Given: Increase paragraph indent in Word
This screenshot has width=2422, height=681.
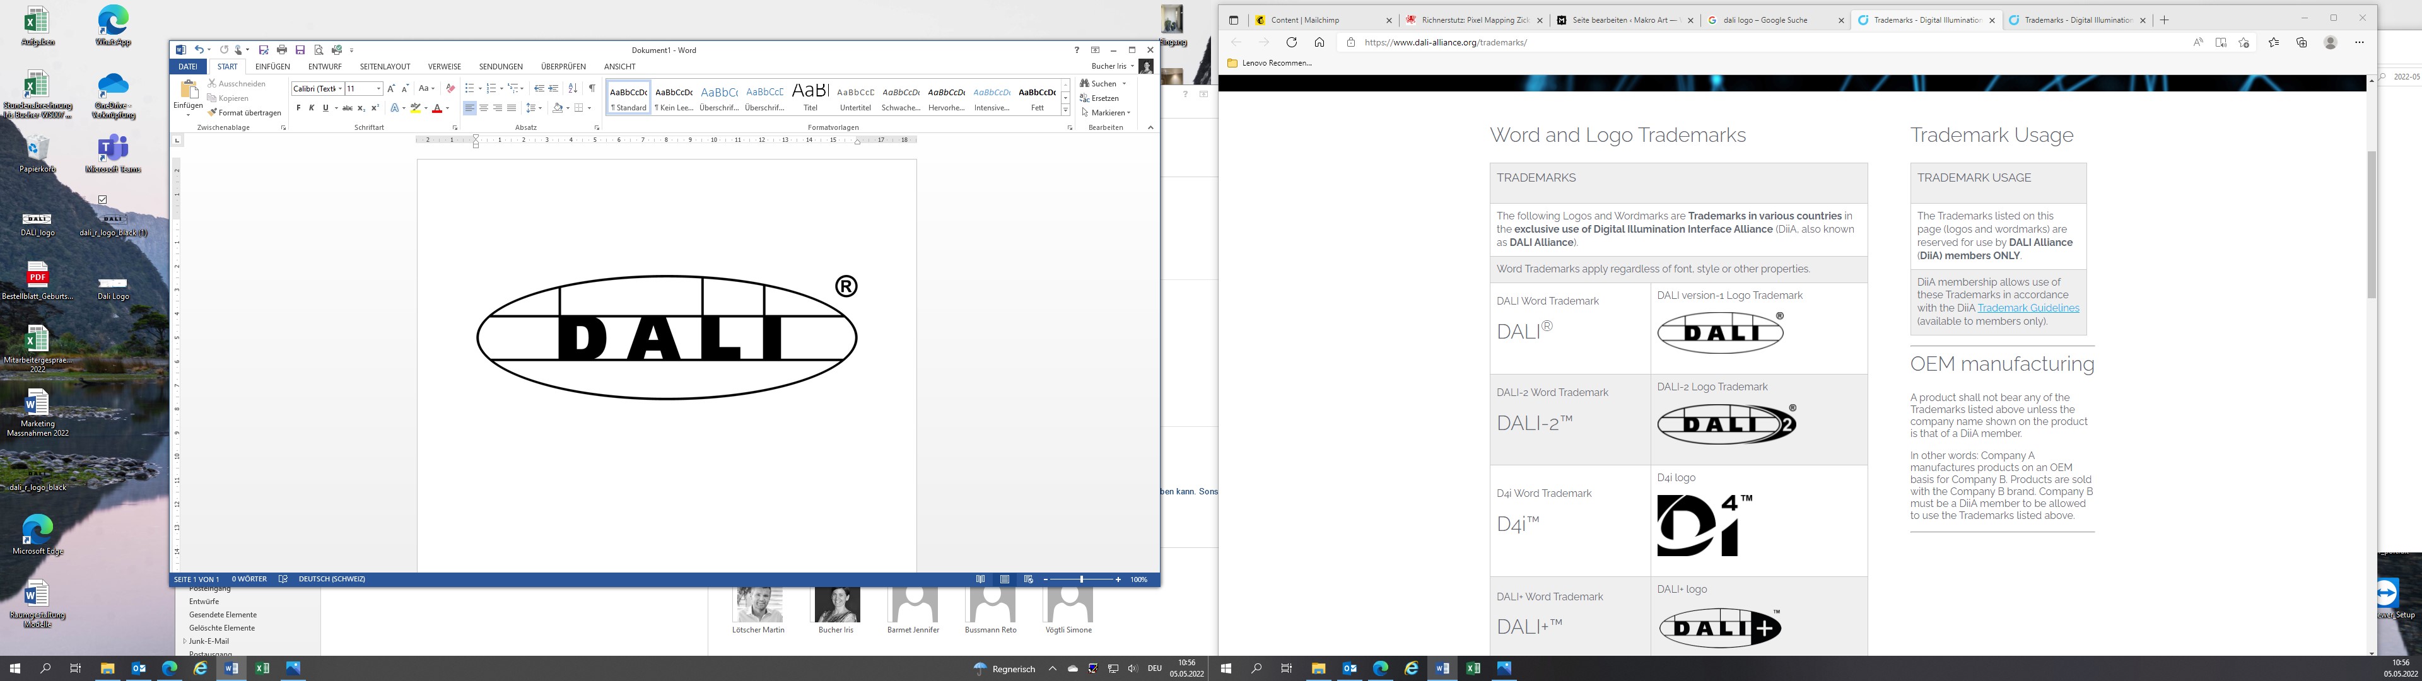Looking at the screenshot, I should [x=554, y=88].
